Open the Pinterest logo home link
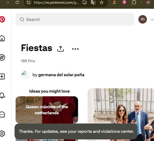The image size is (154, 141). pyautogui.click(x=2, y=19)
